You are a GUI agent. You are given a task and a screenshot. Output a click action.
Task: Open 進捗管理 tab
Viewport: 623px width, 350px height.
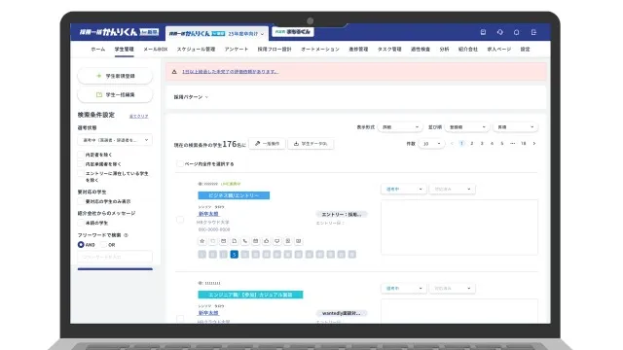(x=358, y=50)
